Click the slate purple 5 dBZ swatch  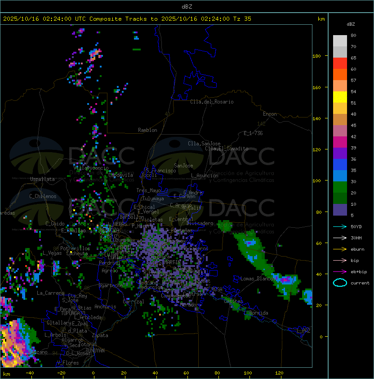point(340,210)
